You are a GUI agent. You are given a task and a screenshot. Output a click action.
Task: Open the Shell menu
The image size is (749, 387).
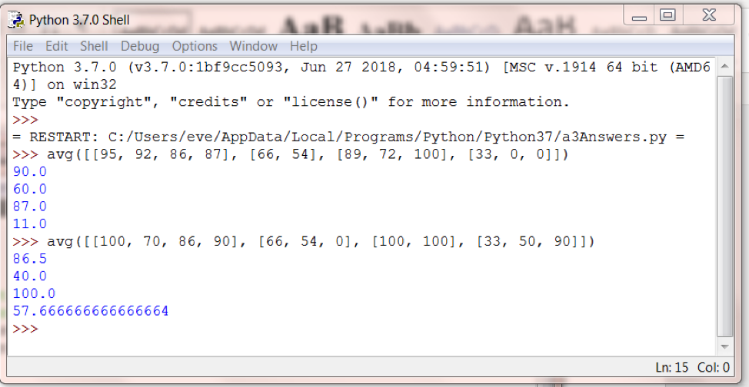94,46
